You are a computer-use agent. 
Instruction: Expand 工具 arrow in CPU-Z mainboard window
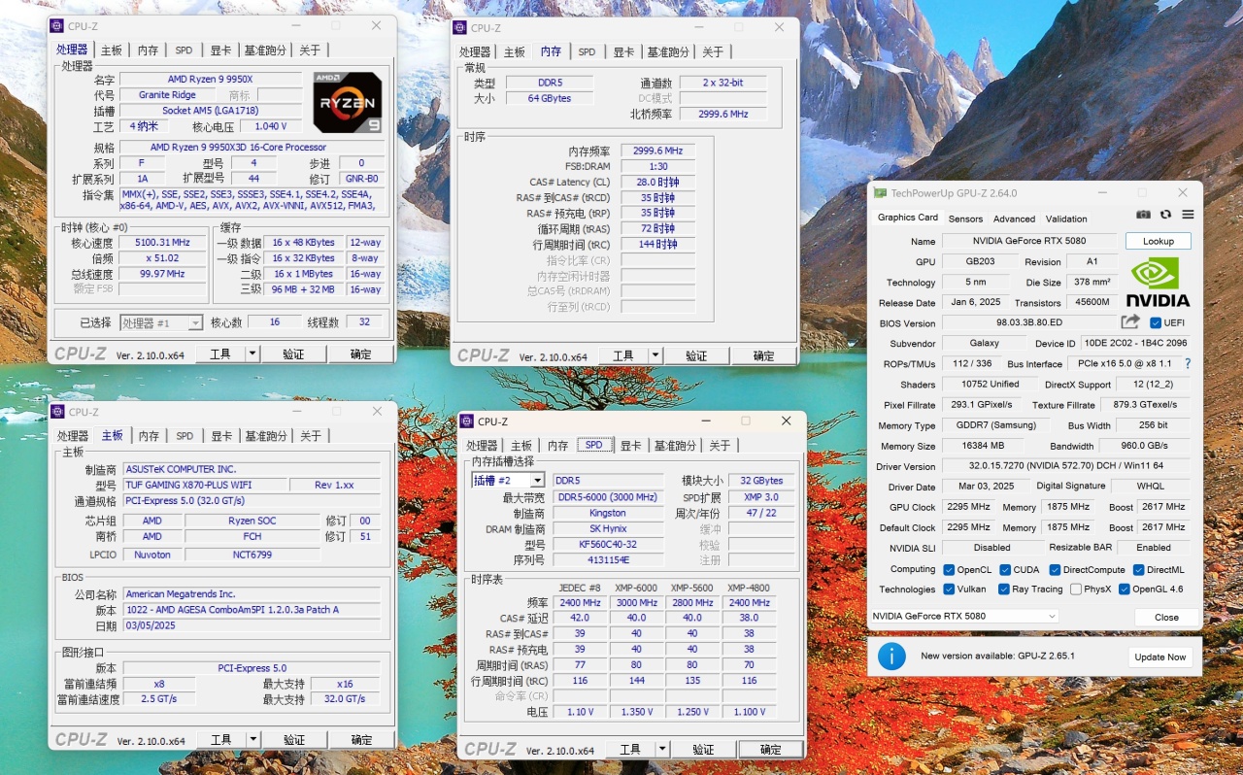[x=252, y=740]
